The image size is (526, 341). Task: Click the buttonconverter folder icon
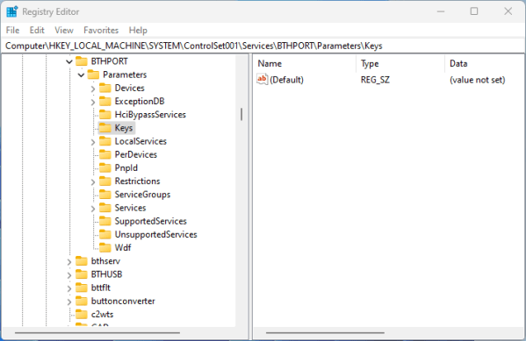coord(82,302)
